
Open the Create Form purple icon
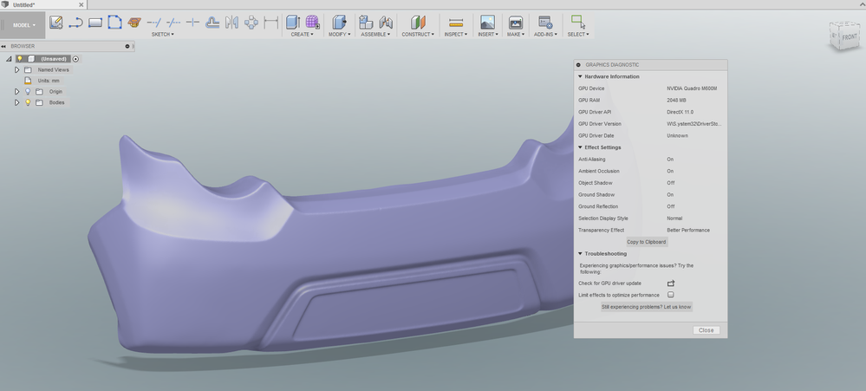[313, 22]
